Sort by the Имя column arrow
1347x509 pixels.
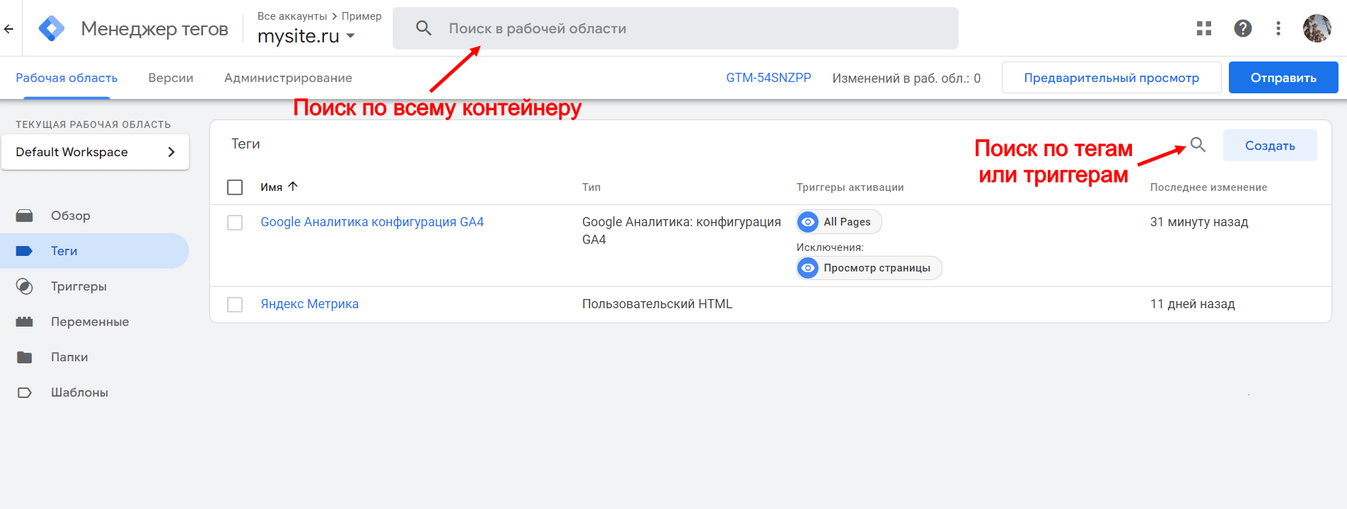pos(293,187)
